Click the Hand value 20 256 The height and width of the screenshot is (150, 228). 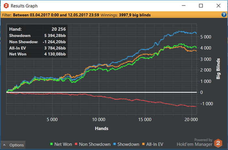(59, 29)
